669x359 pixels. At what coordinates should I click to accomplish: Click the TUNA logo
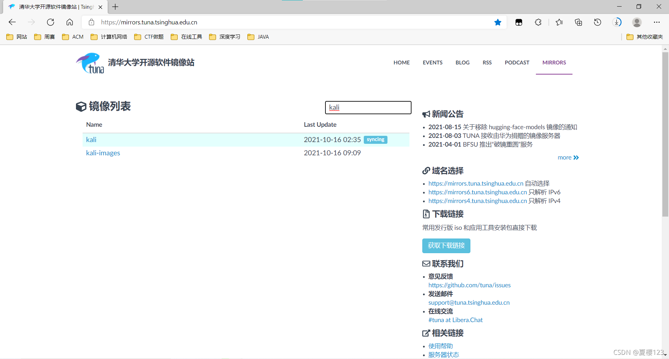point(90,63)
